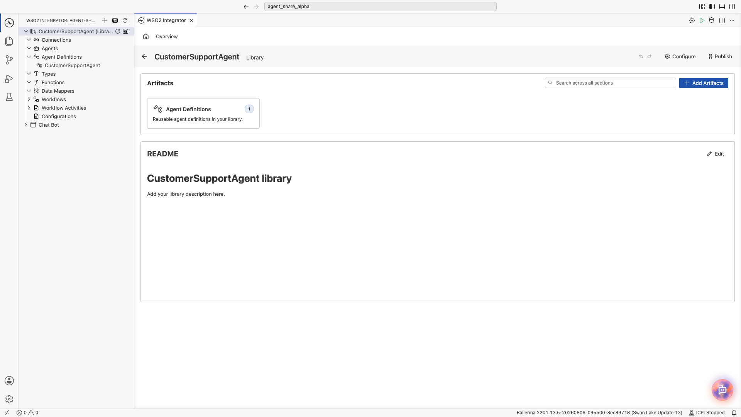This screenshot has height=417, width=741.
Task: Open the chat icon in editor toolbar
Action: coord(692,20)
